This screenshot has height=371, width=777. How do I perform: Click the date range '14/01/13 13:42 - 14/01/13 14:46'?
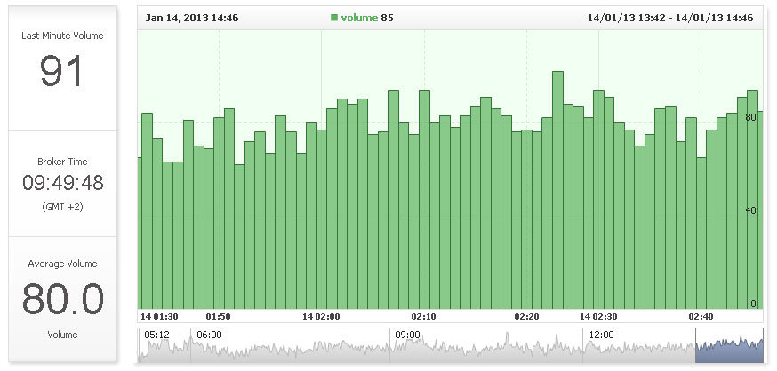click(x=670, y=19)
